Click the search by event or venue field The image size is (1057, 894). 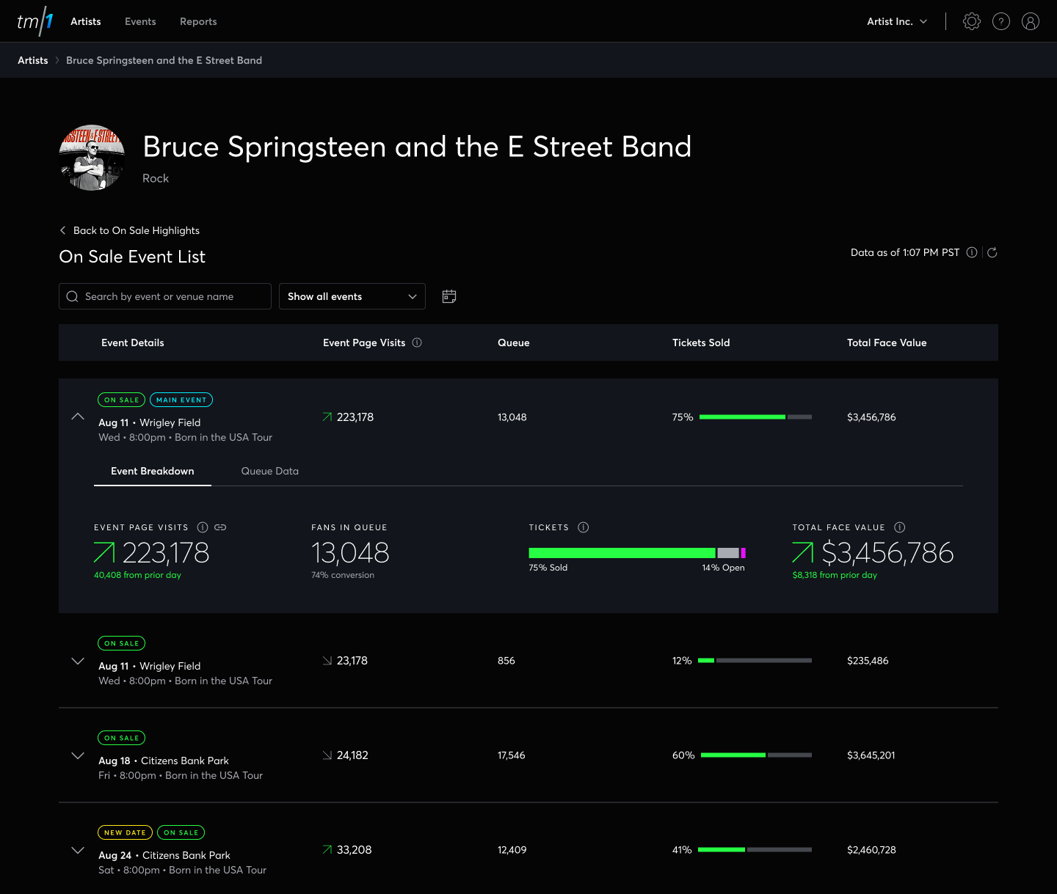[x=165, y=296]
